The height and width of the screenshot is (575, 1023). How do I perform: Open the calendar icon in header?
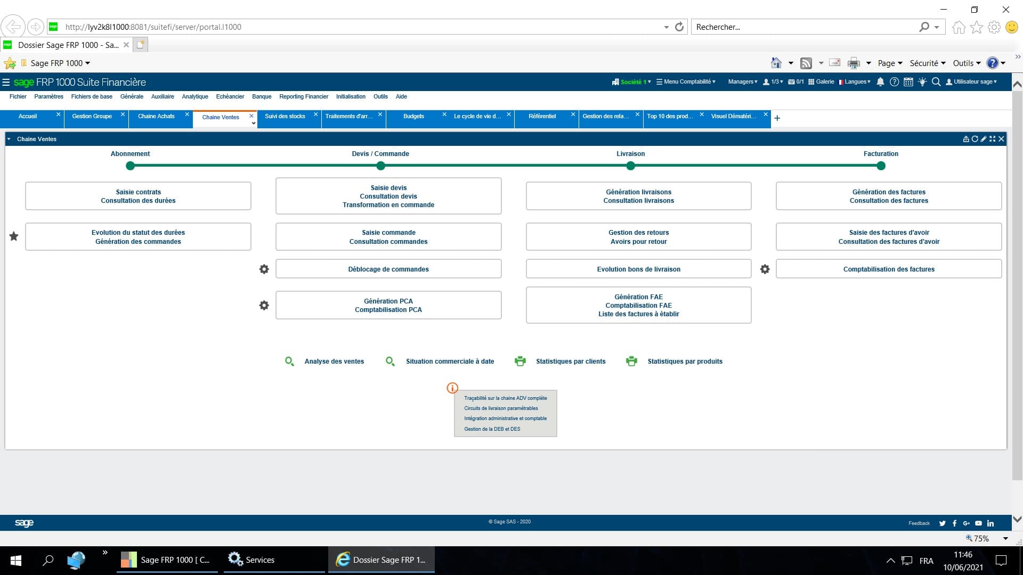[x=908, y=82]
